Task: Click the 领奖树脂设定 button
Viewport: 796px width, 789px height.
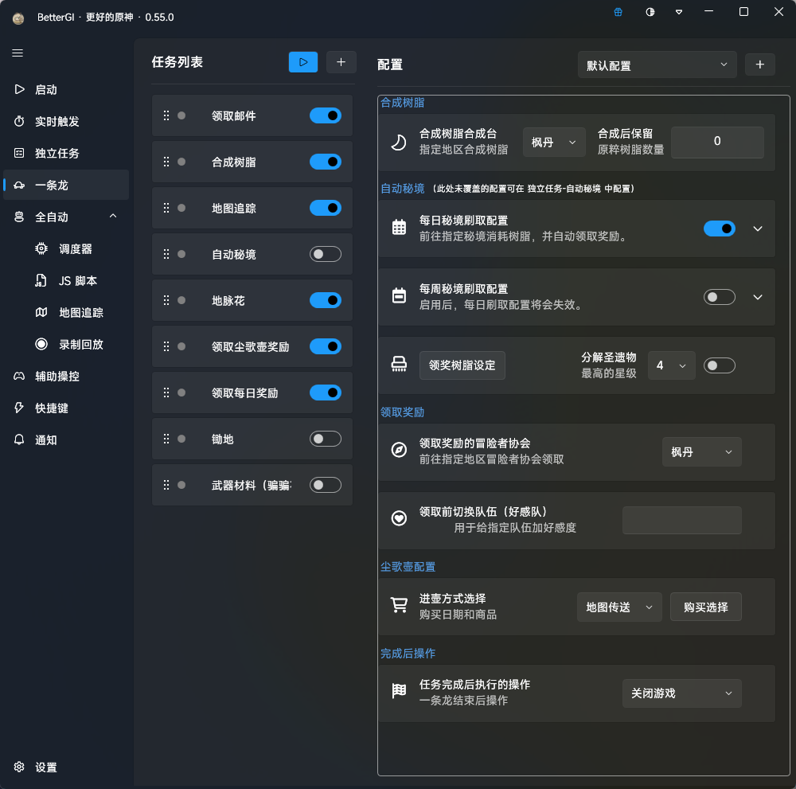Action: (x=462, y=365)
